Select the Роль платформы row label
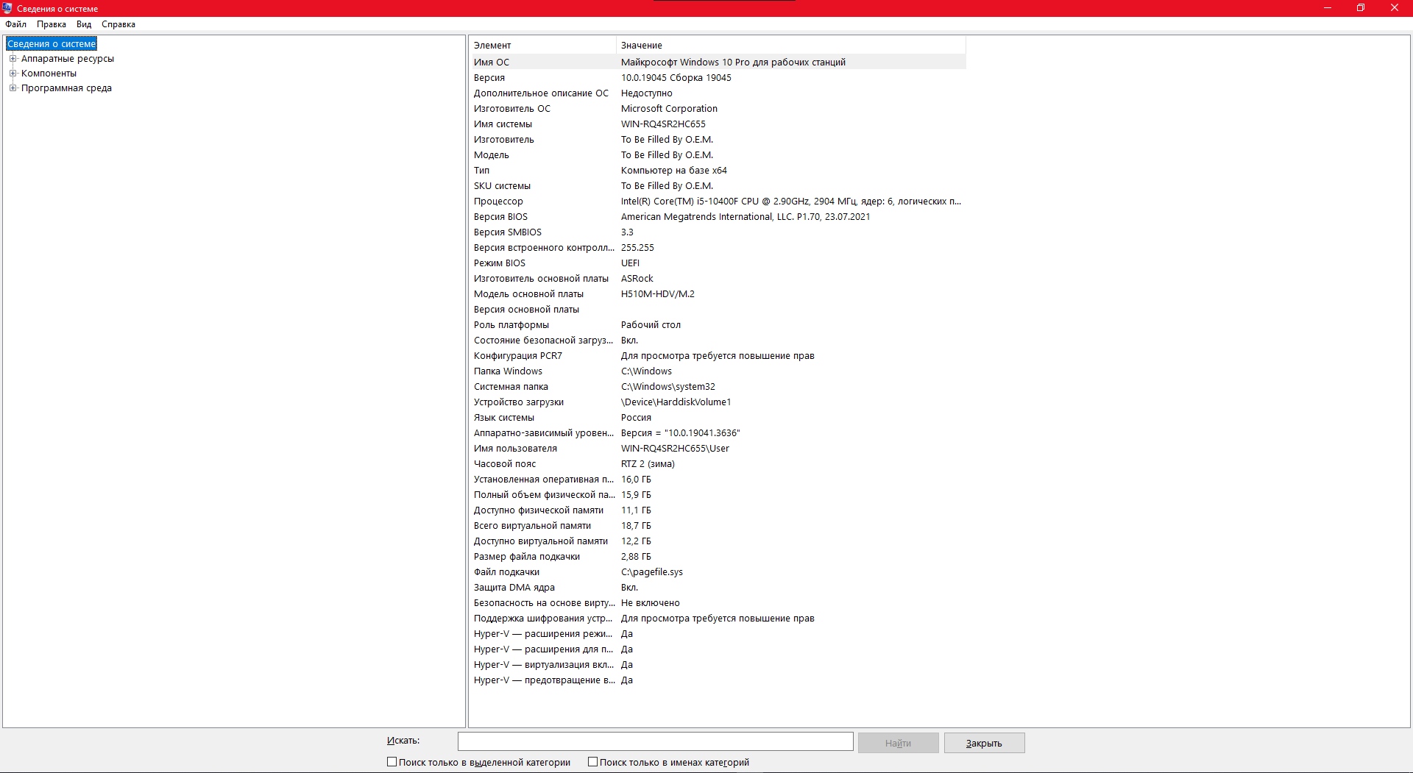1413x773 pixels. [511, 325]
